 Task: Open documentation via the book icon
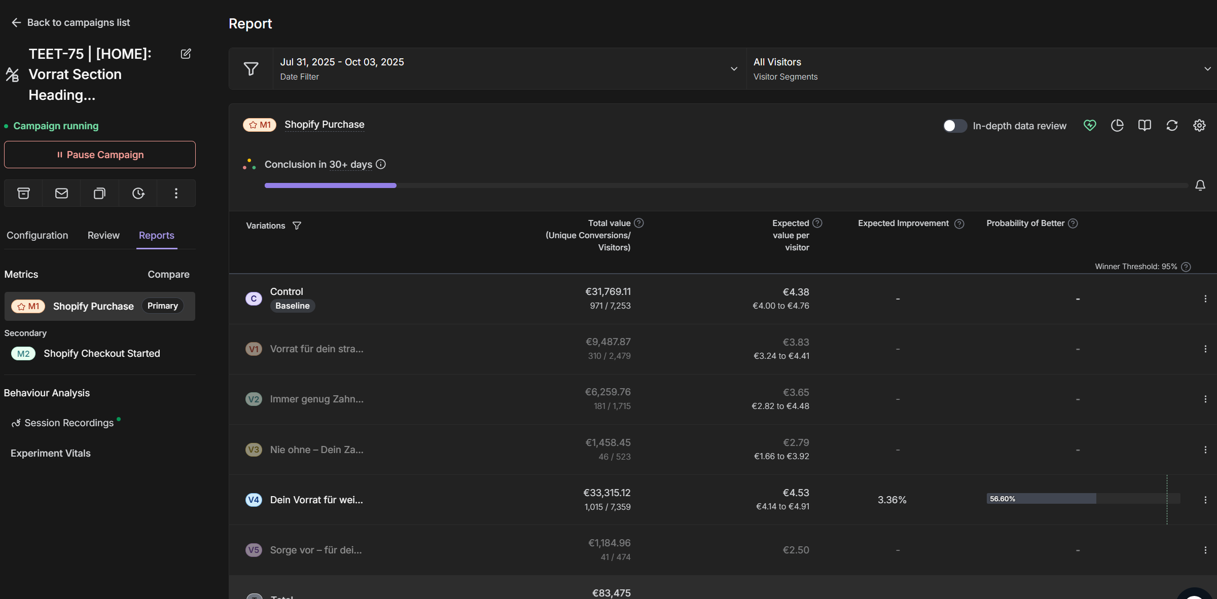pos(1144,125)
